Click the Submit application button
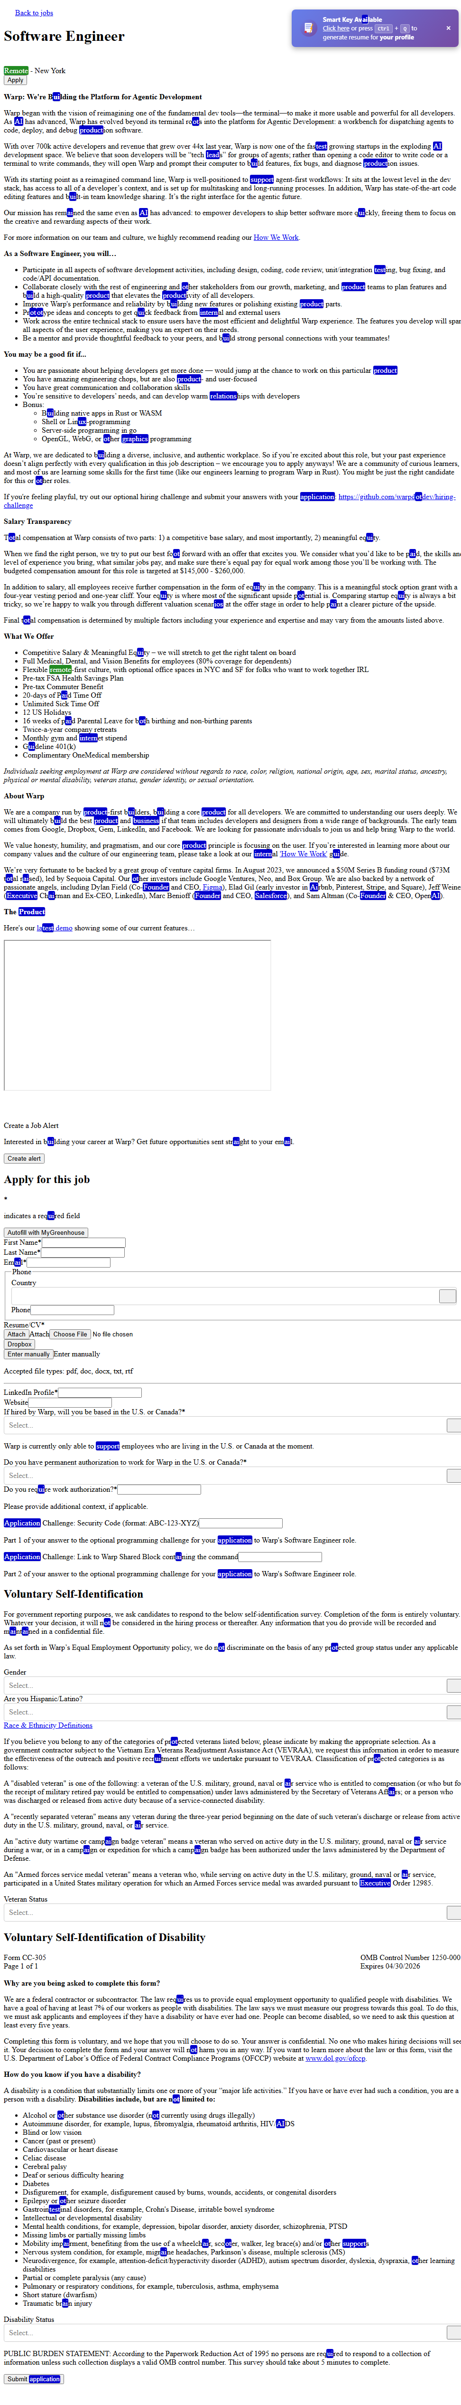461x2405 pixels. click(34, 2379)
